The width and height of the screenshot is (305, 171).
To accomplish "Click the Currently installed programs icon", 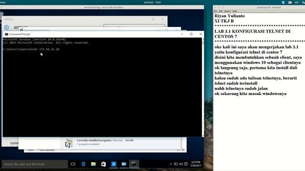I will 69,143.
